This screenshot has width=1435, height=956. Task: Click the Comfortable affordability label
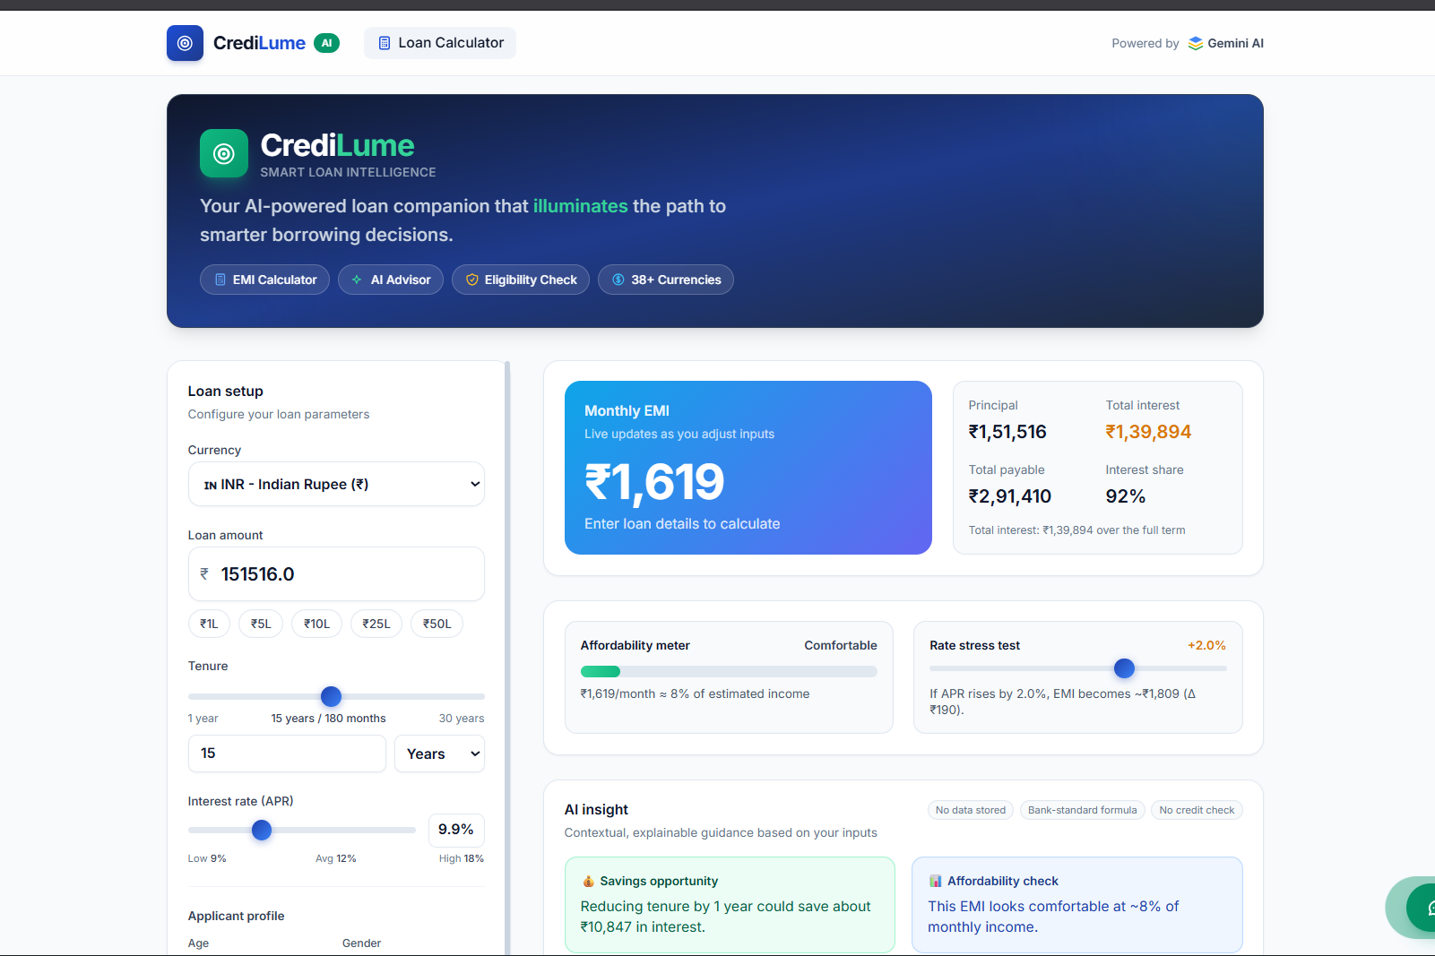(841, 645)
